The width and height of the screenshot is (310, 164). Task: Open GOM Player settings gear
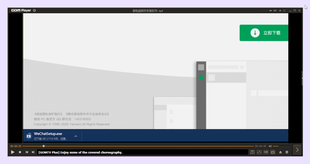[x=35, y=10]
